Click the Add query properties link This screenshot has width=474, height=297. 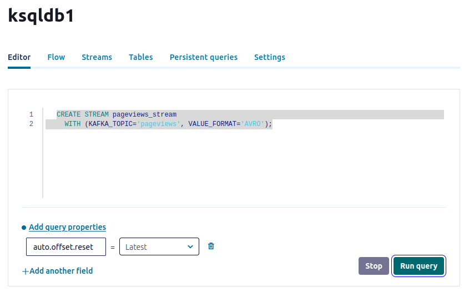click(x=67, y=227)
